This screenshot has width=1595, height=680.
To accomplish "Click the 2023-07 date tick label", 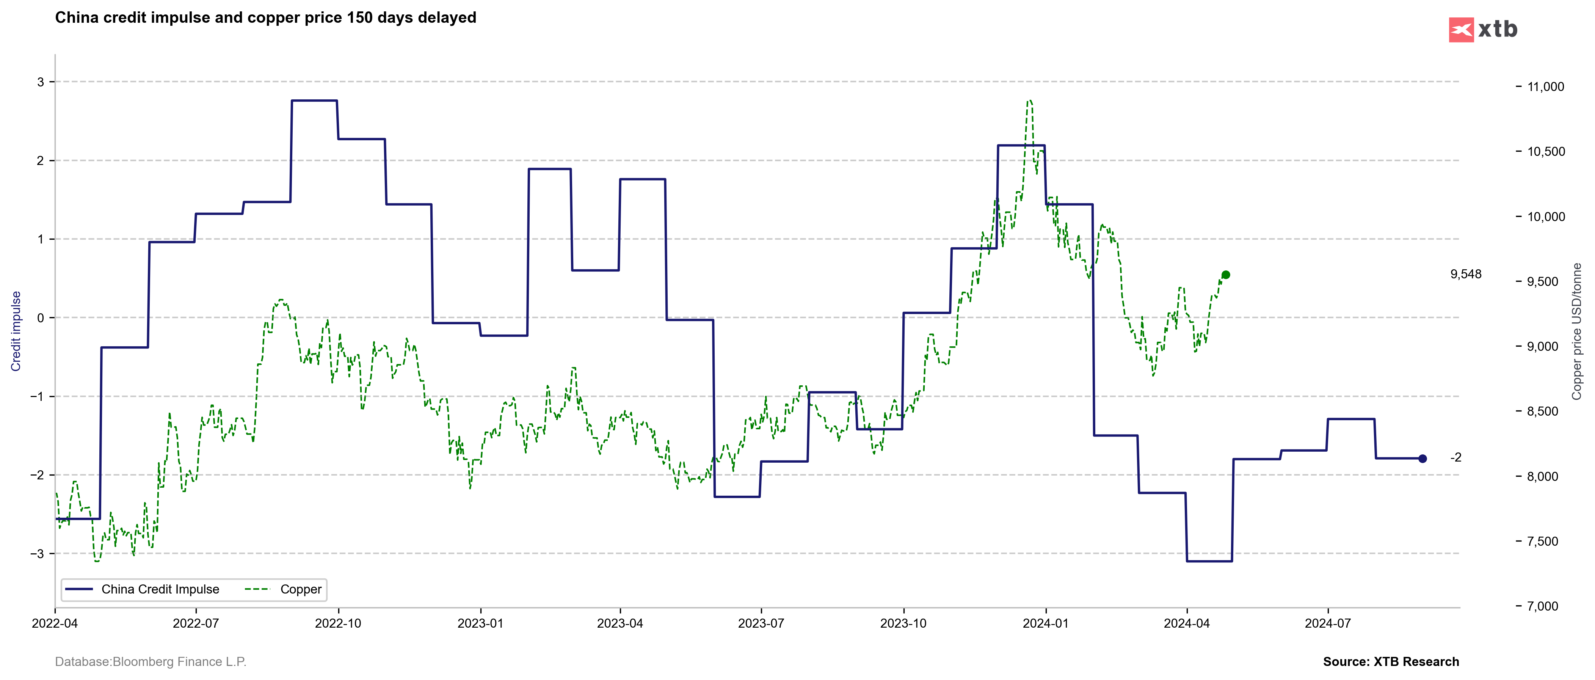I will pyautogui.click(x=761, y=623).
